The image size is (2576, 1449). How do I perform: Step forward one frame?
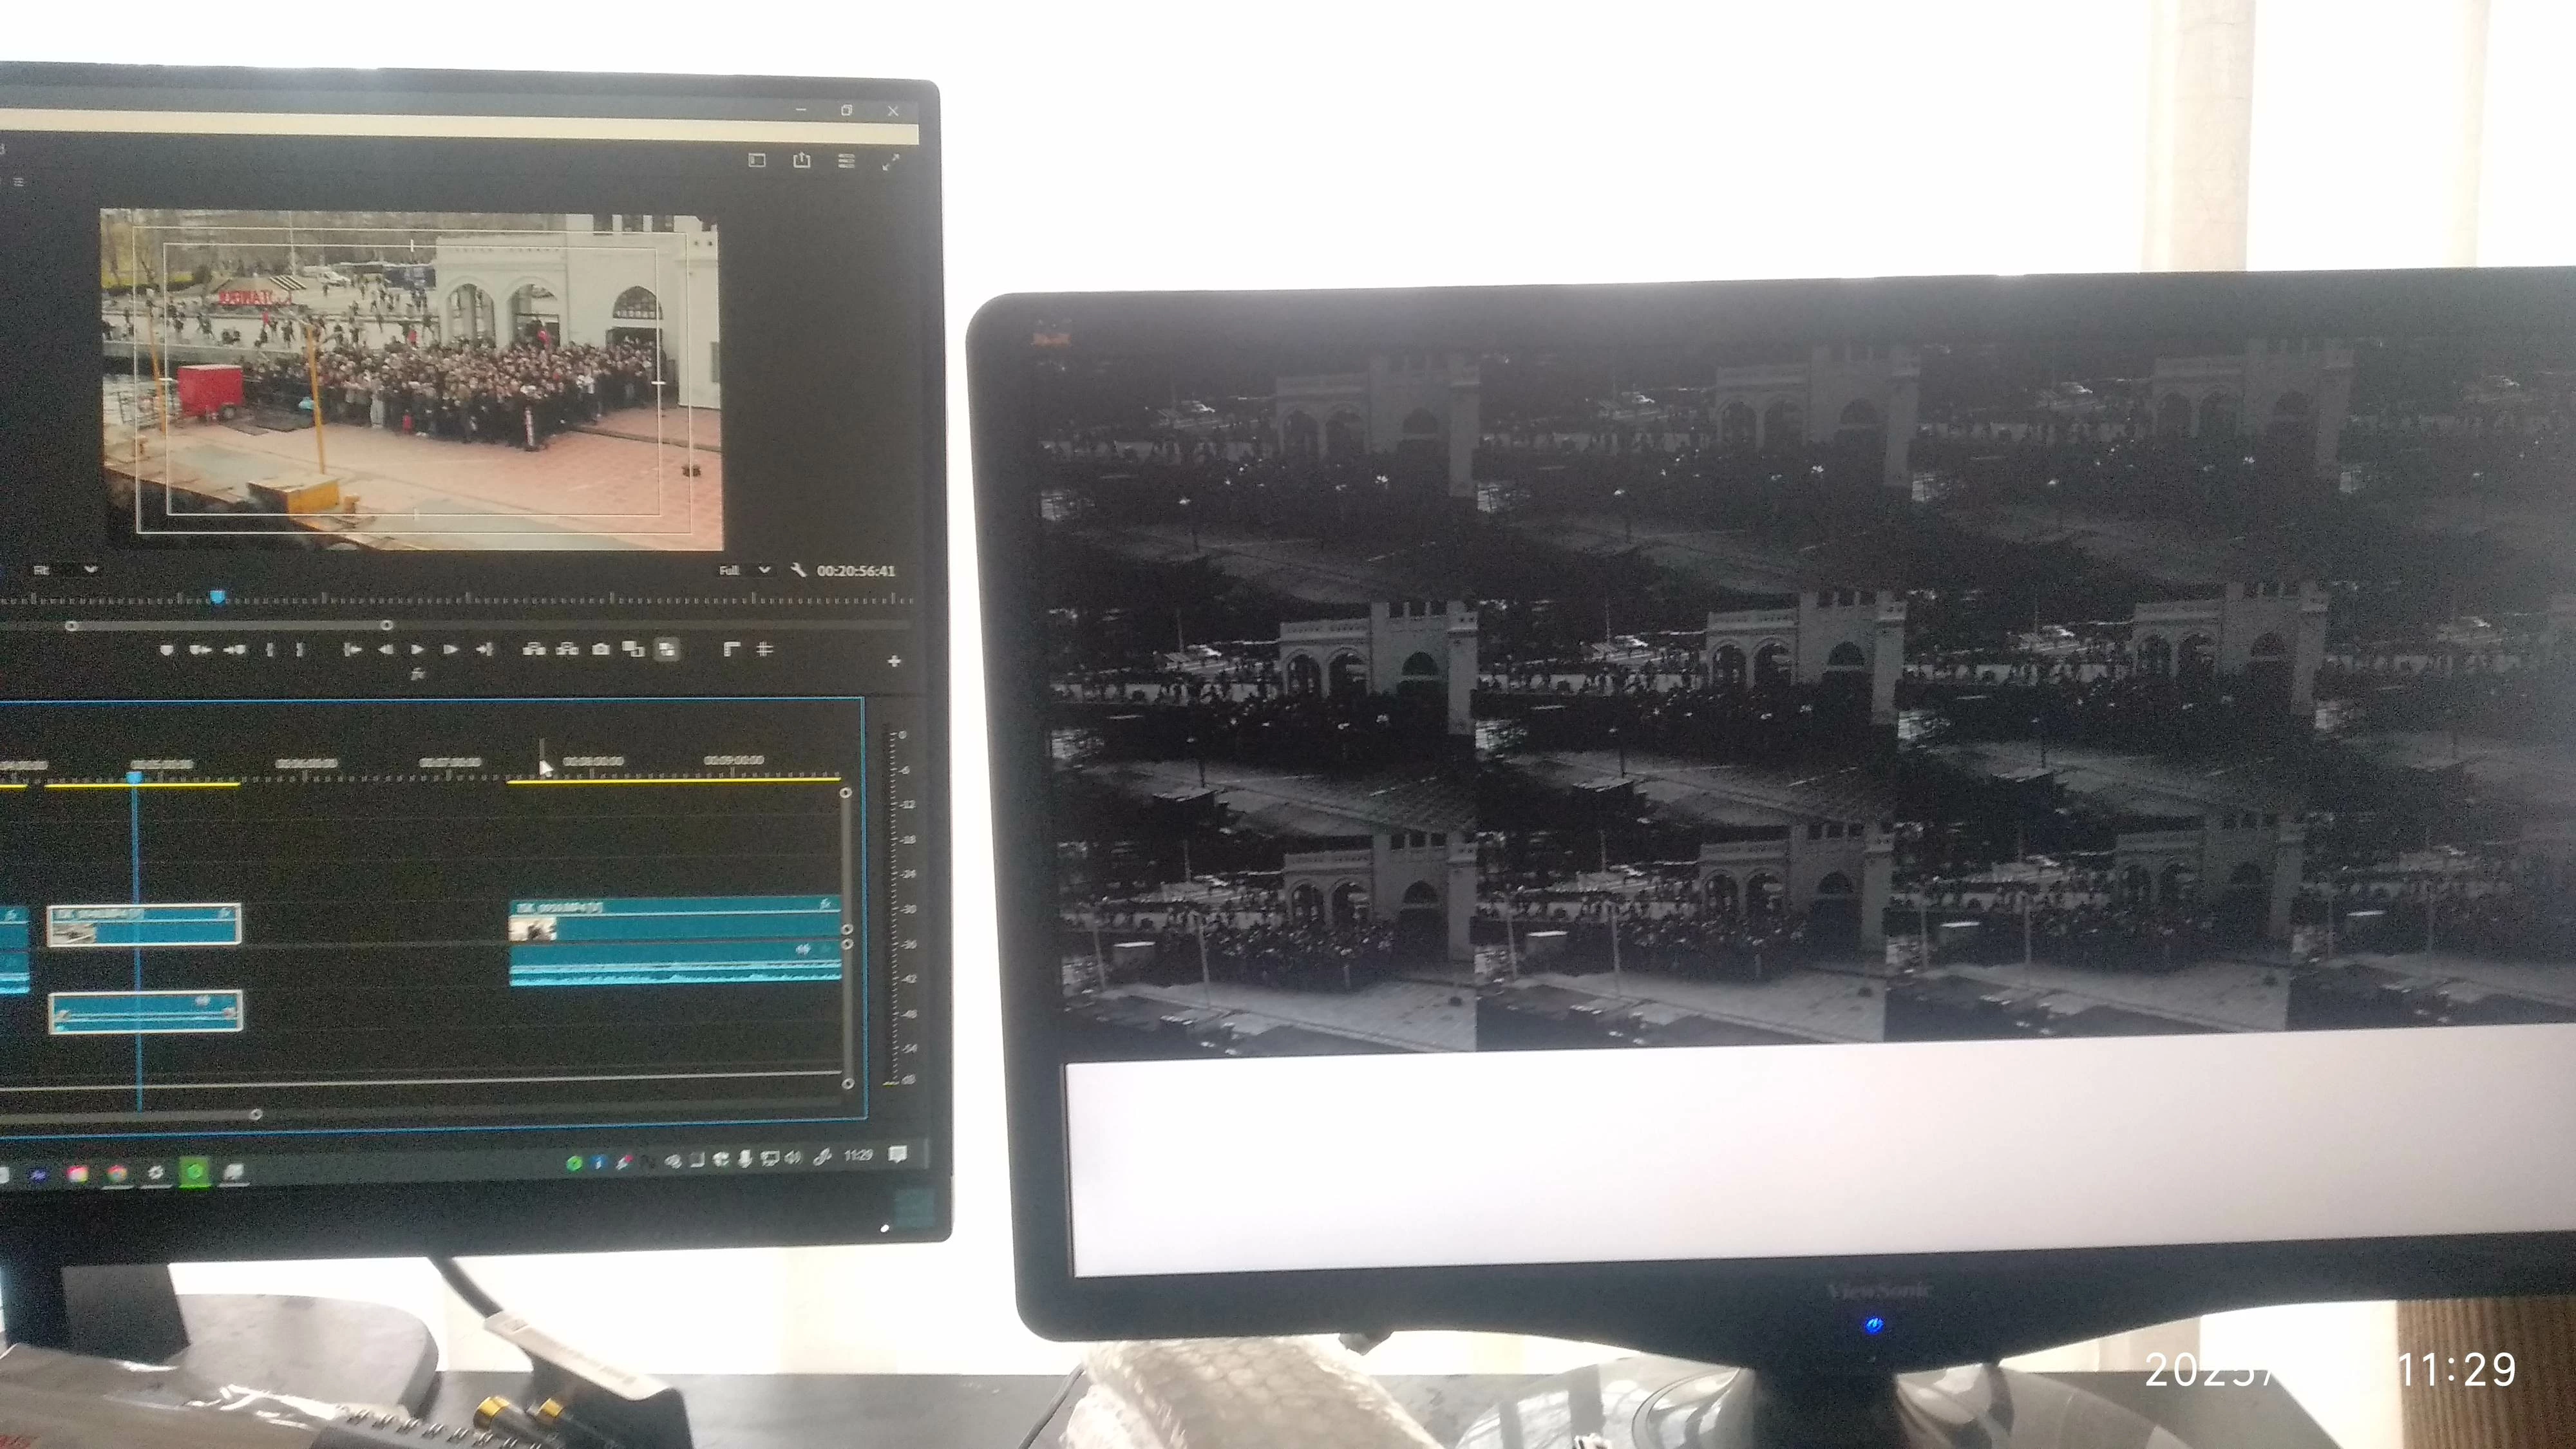click(451, 650)
